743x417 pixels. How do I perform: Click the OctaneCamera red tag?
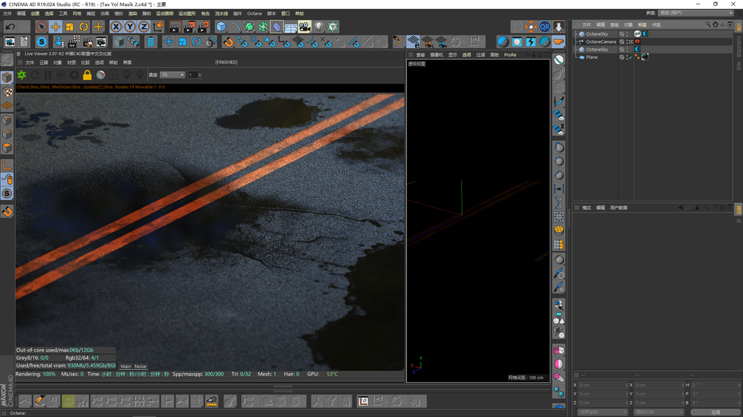[x=637, y=42]
